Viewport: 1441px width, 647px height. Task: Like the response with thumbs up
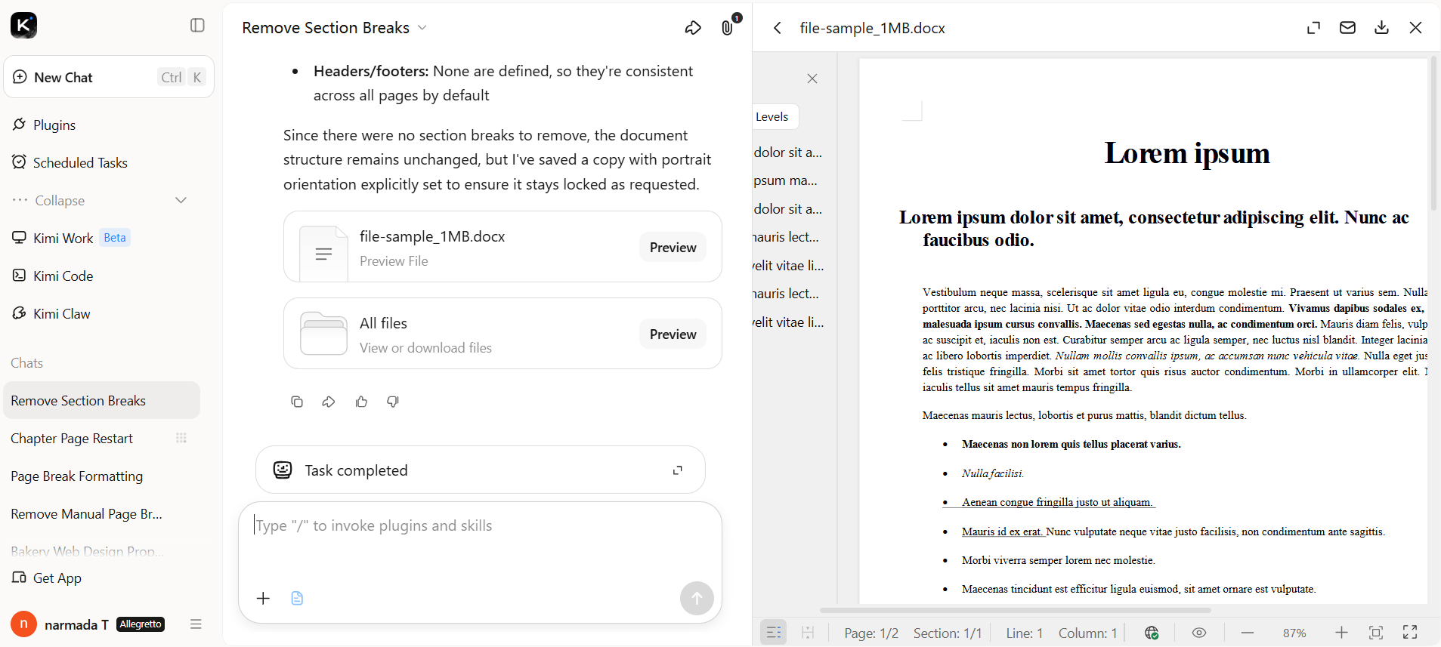(x=361, y=402)
